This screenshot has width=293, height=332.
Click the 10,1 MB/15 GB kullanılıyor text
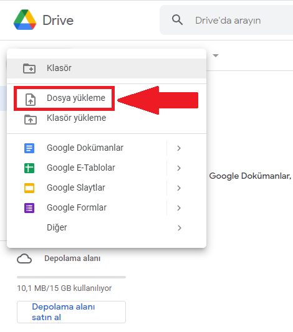[64, 288]
